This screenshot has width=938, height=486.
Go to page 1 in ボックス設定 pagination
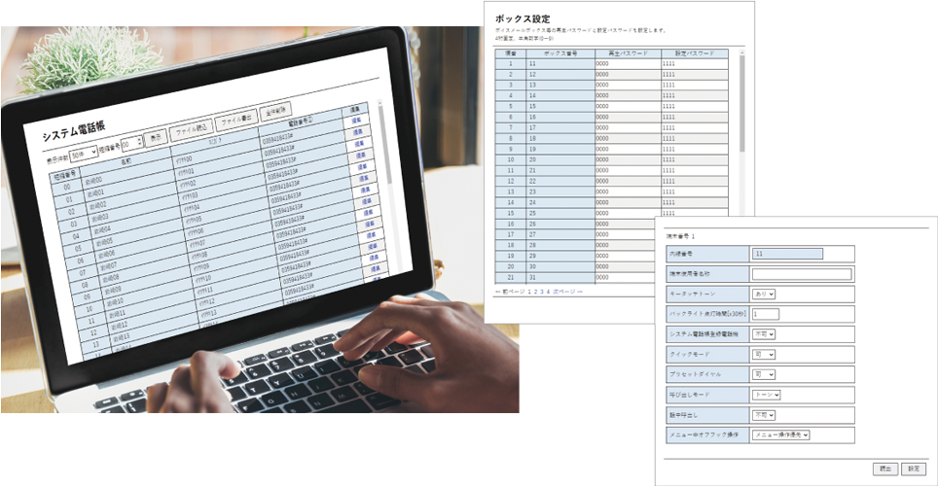coord(528,292)
